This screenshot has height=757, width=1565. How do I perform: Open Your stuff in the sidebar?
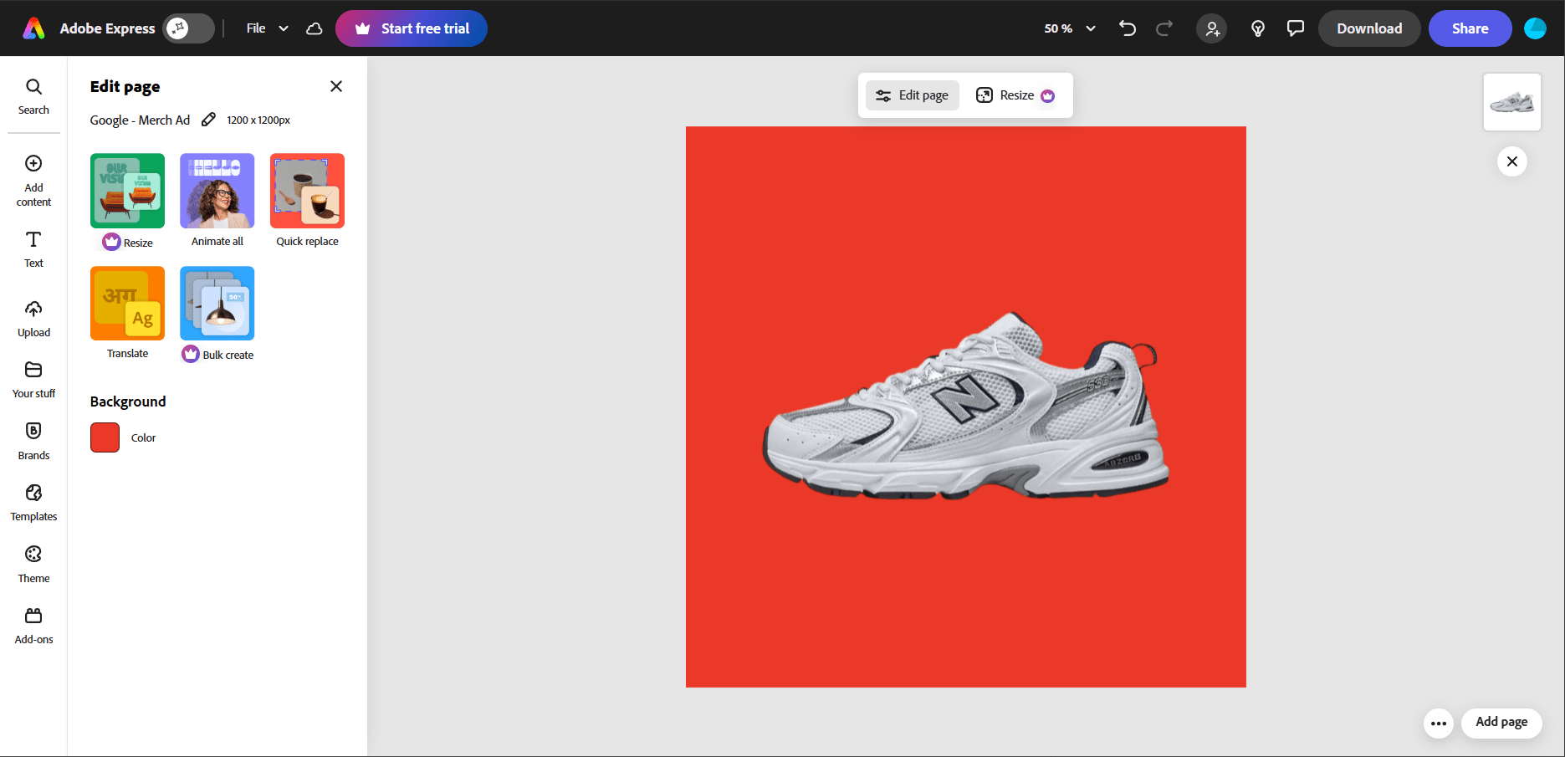click(x=33, y=380)
